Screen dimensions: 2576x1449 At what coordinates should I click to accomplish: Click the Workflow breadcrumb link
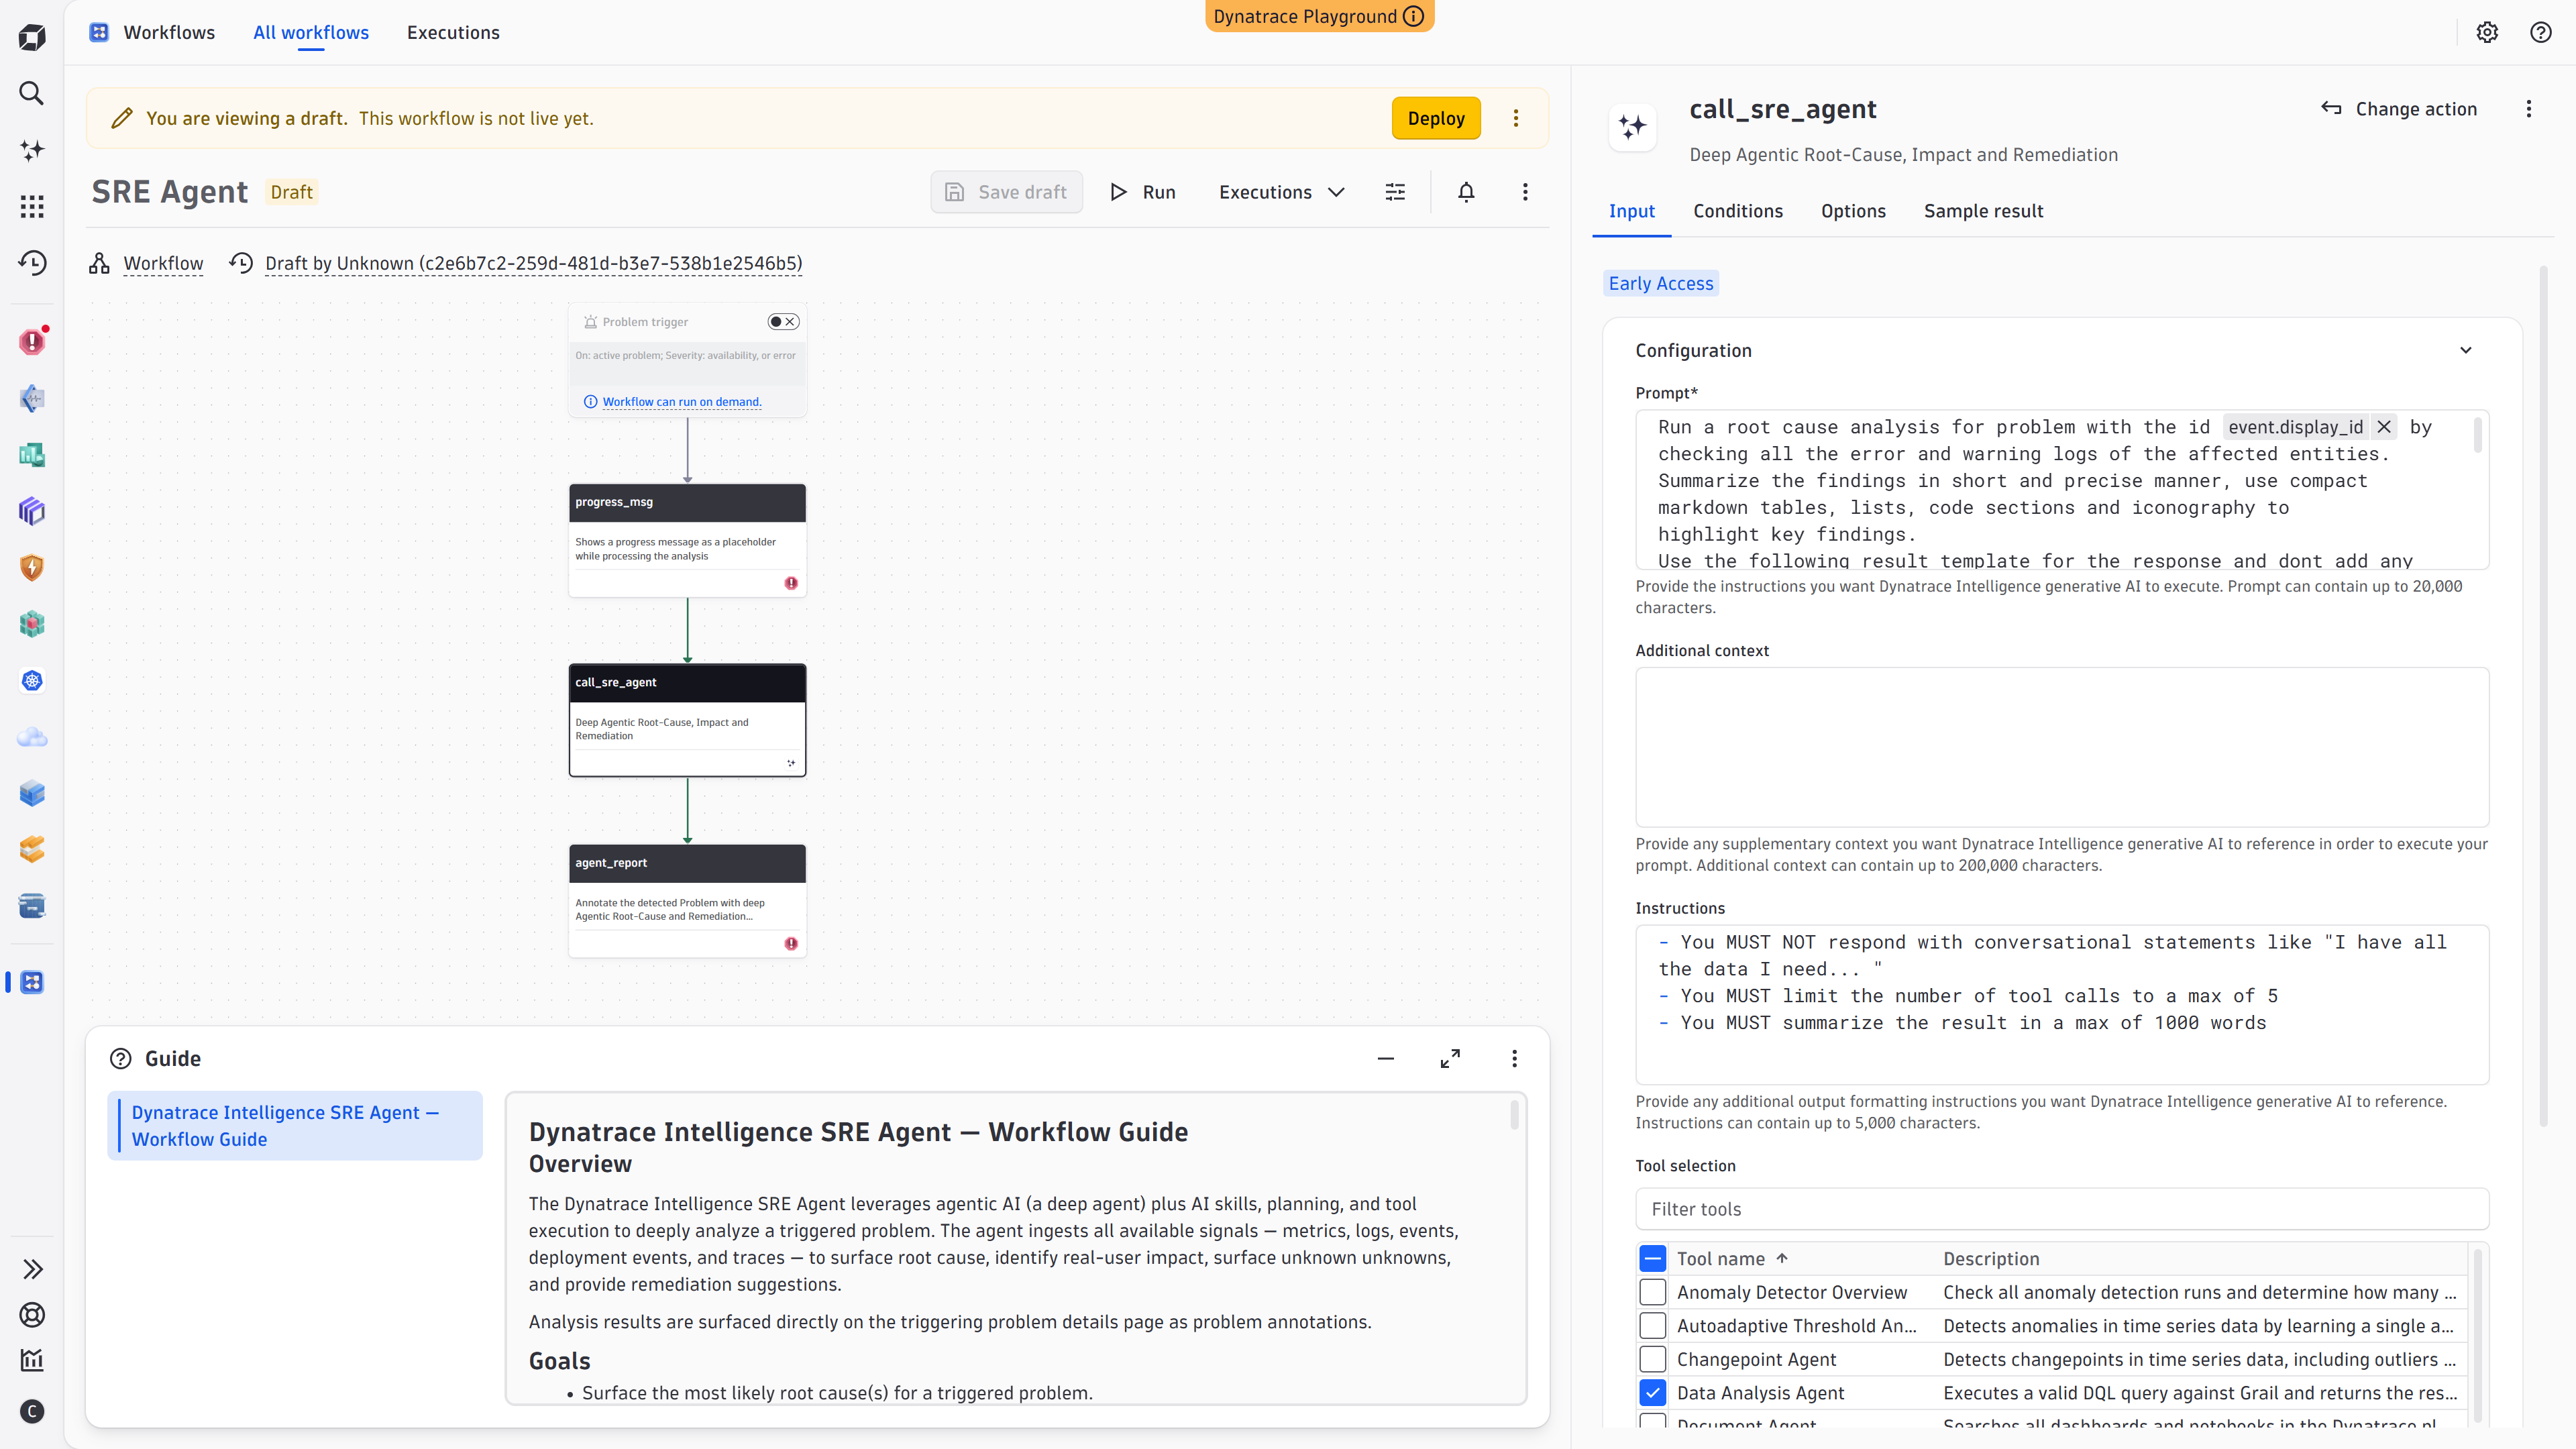tap(163, 263)
